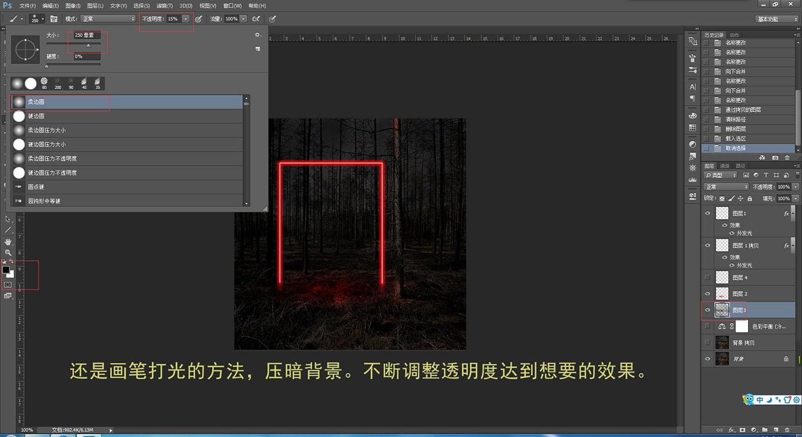Select the Zoom tool
Viewport: 802px width, 437px height.
pyautogui.click(x=8, y=252)
